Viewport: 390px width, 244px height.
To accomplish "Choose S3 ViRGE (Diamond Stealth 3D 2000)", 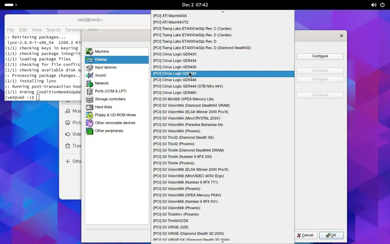I will coord(223,234).
